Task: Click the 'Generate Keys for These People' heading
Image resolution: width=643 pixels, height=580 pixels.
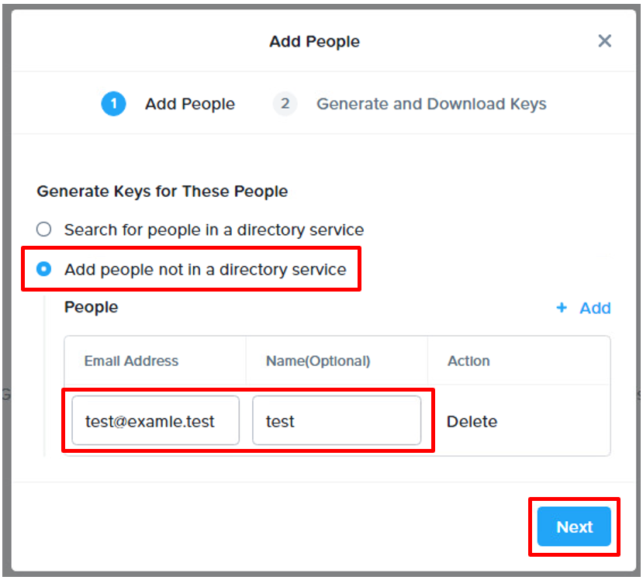Action: 162,192
